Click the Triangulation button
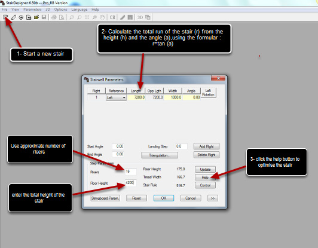 coord(160,155)
